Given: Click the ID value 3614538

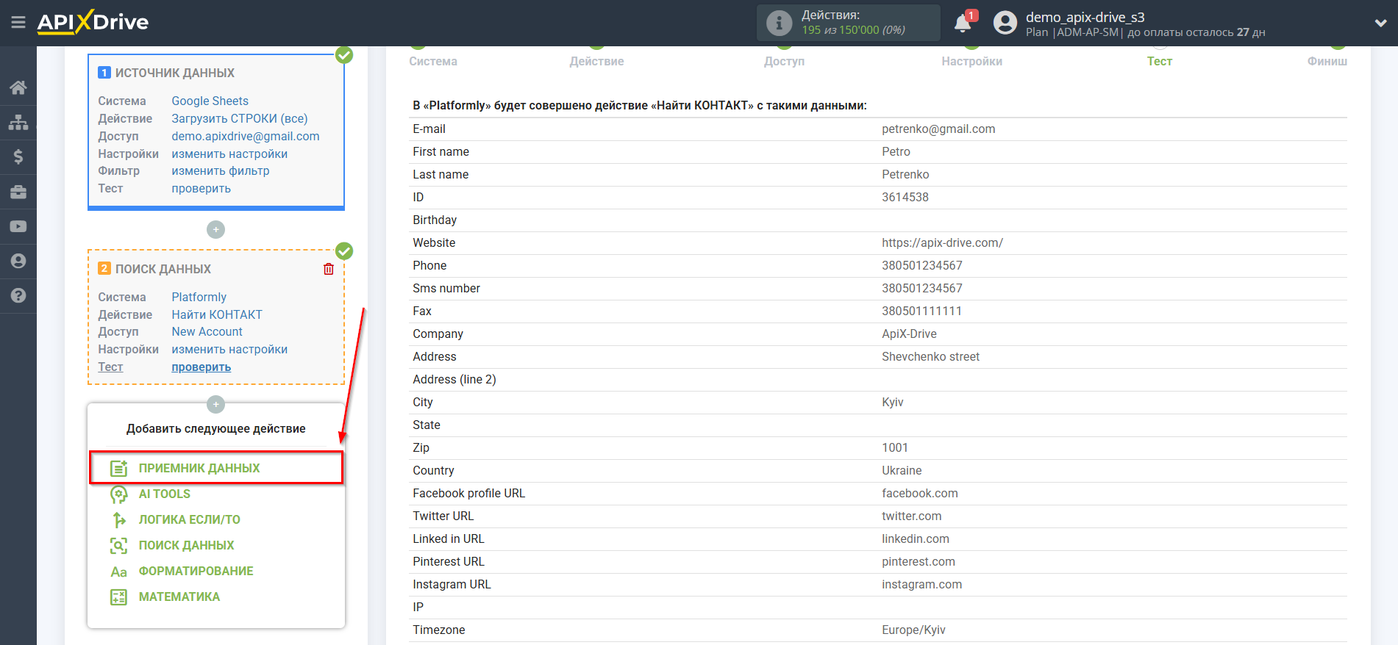Looking at the screenshot, I should pos(905,197).
